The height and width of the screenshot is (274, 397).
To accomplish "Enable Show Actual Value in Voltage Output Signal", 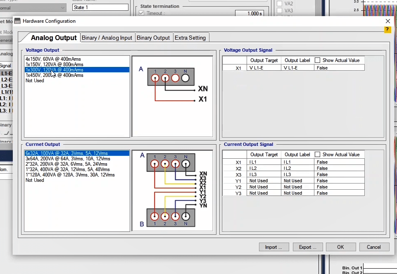I will pyautogui.click(x=318, y=60).
